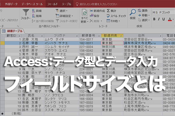Click the name 鈴木 小百合

(x=32, y=110)
